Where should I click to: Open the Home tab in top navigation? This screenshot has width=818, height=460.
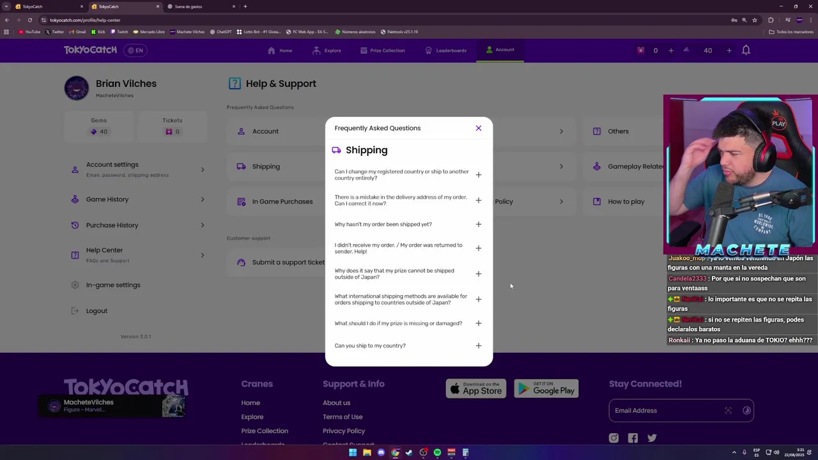[280, 50]
